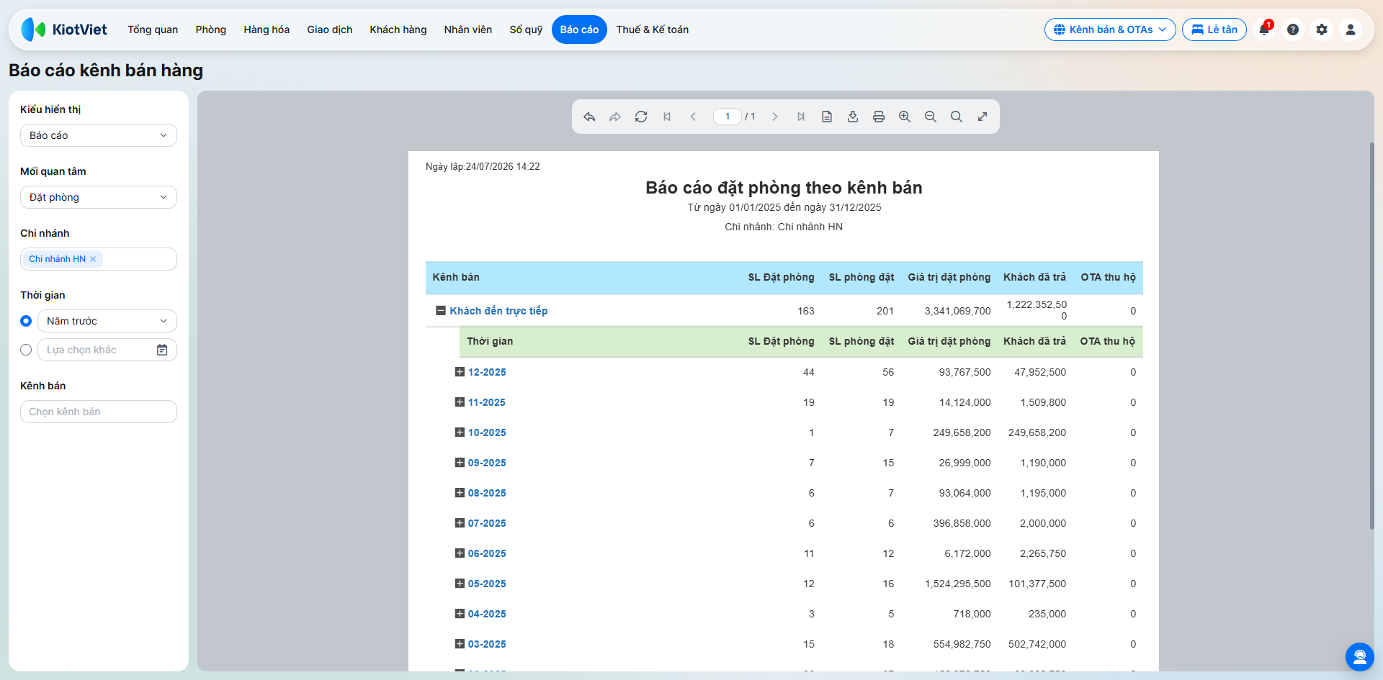Screen dimensions: 1383x680
Task: Open the Sổ quỹ menu
Action: (x=526, y=30)
